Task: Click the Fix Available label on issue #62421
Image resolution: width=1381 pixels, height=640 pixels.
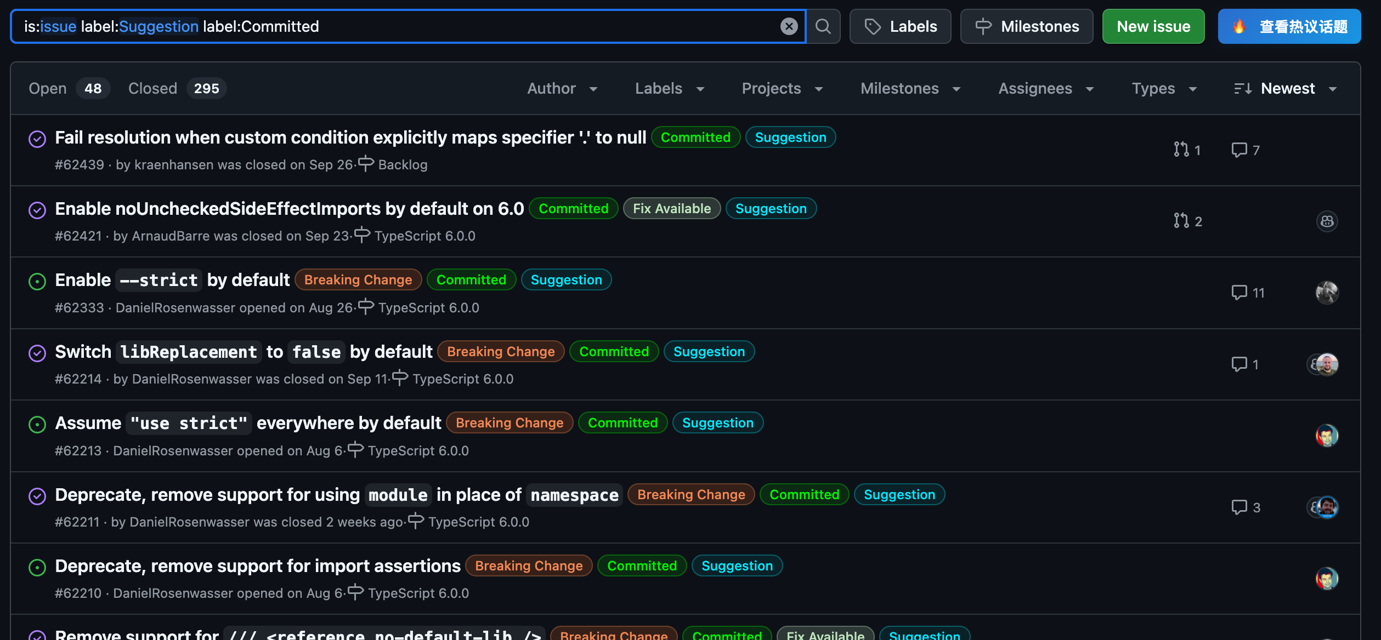Action: tap(671, 209)
